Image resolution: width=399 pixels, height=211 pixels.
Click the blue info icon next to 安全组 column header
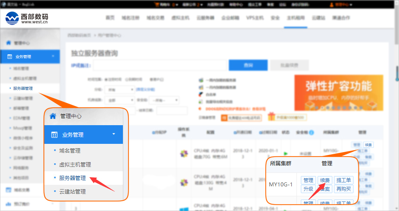coord(311,132)
